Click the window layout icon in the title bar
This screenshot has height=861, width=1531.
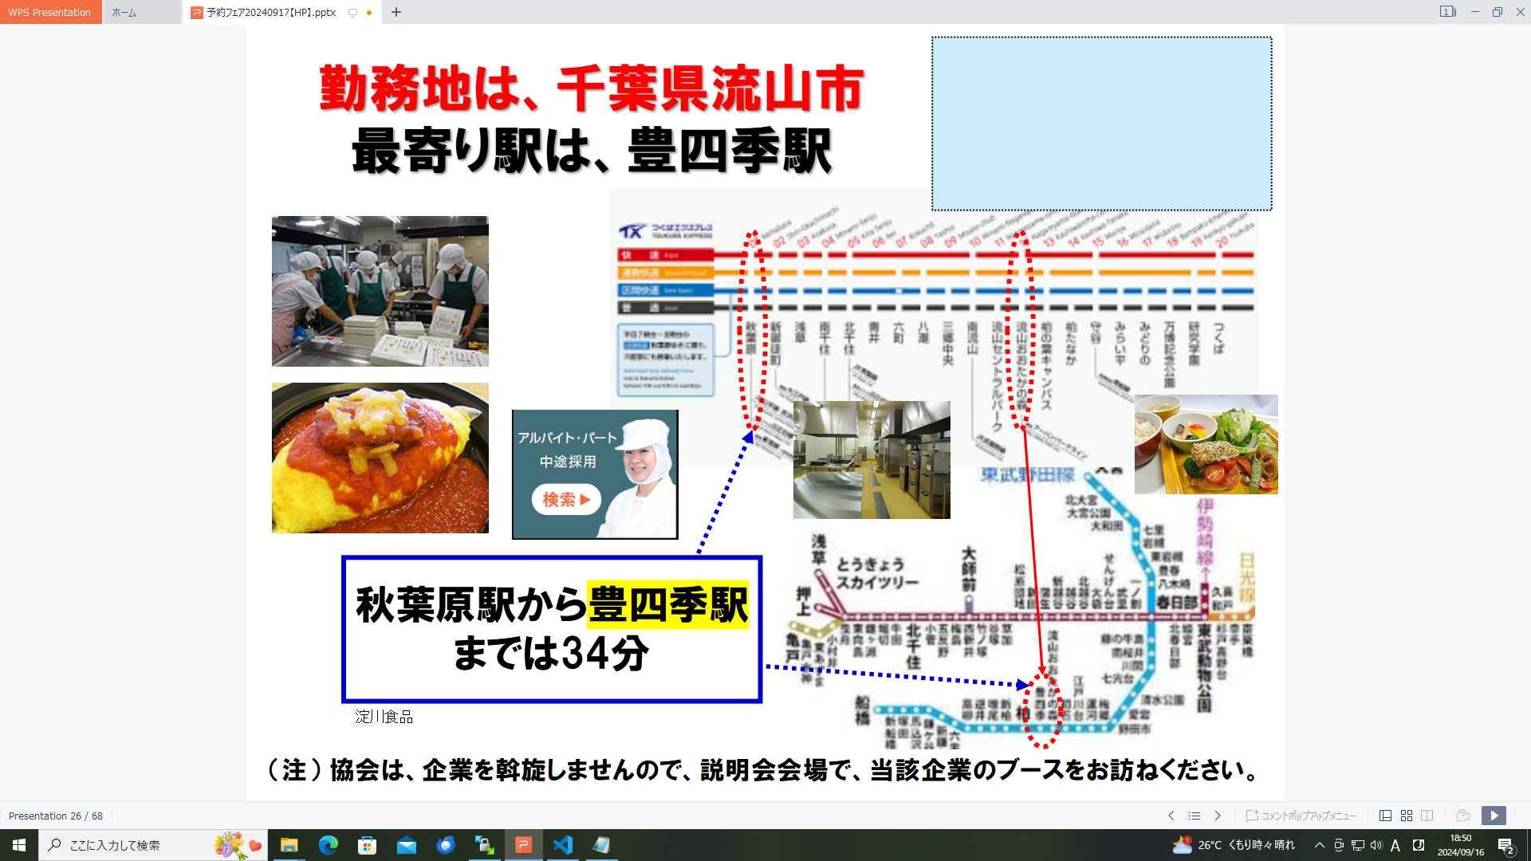1447,12
